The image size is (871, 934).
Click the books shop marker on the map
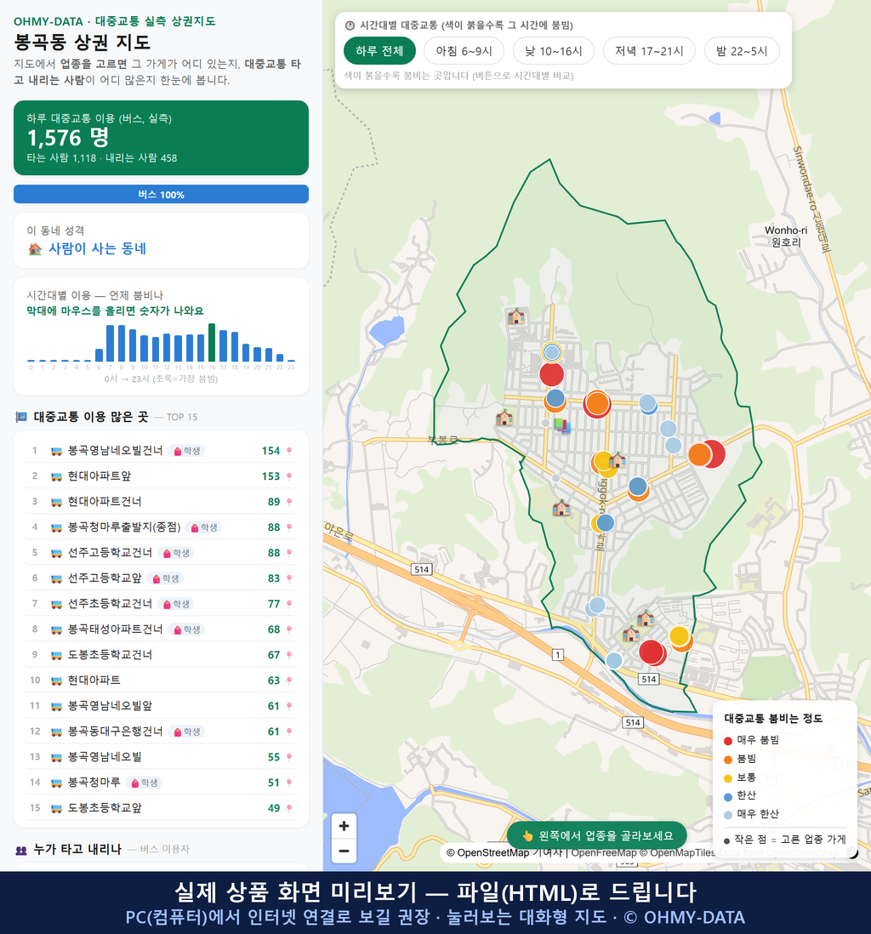(x=561, y=424)
